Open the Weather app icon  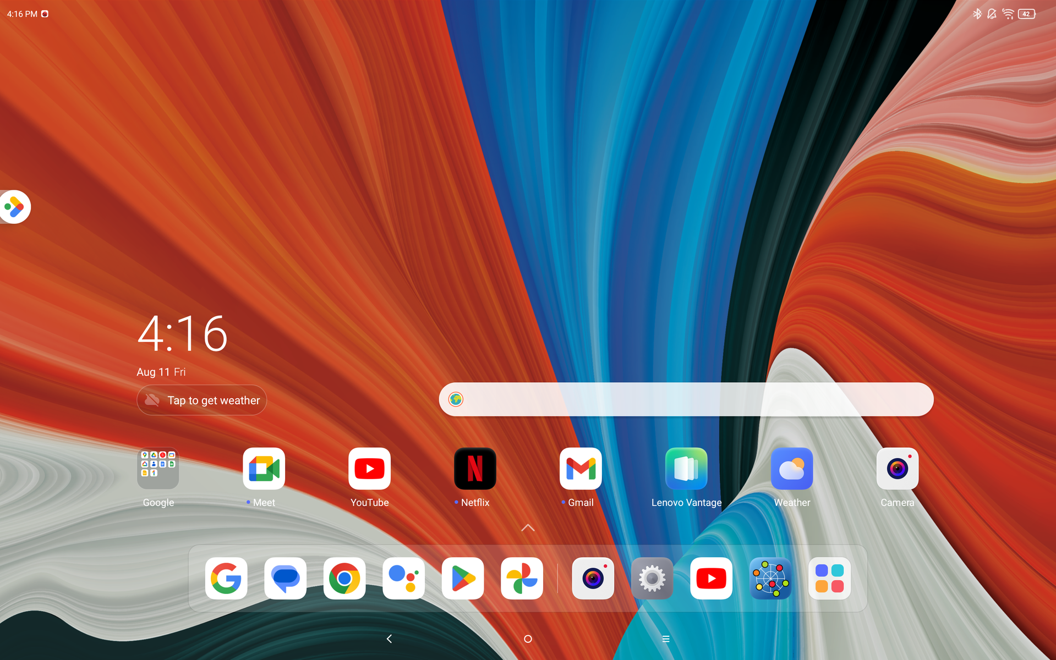pos(792,469)
